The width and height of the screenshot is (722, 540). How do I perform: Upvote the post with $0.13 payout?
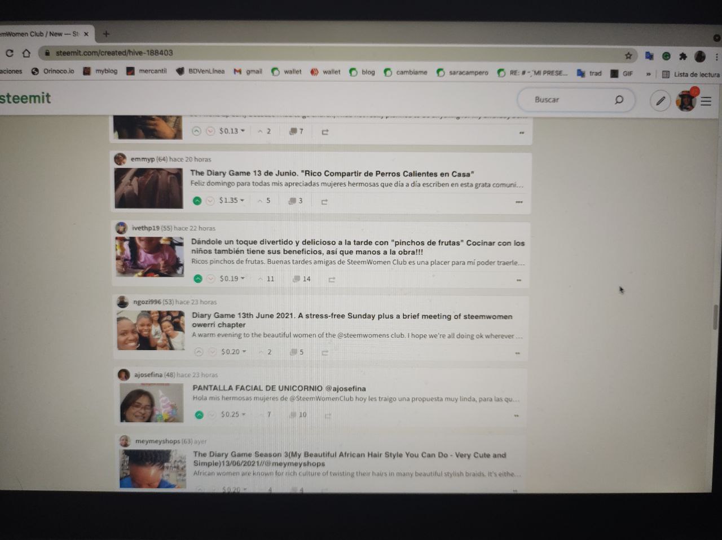point(196,131)
